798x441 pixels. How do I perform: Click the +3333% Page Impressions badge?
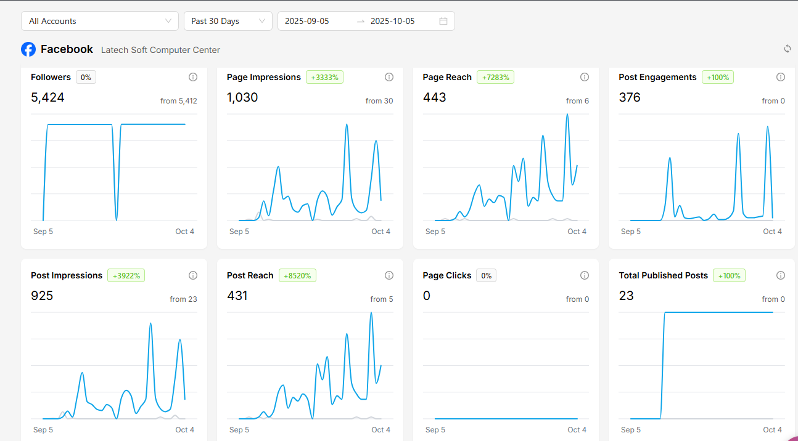(324, 77)
